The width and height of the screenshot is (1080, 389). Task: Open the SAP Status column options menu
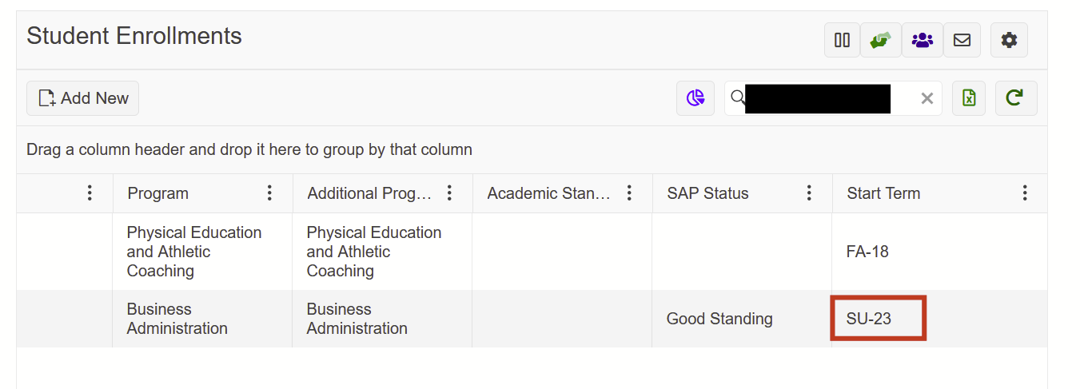tap(809, 193)
